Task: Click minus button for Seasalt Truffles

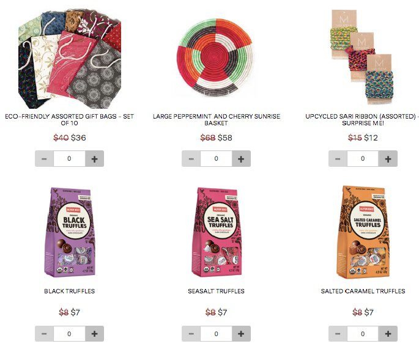Action: tap(191, 334)
